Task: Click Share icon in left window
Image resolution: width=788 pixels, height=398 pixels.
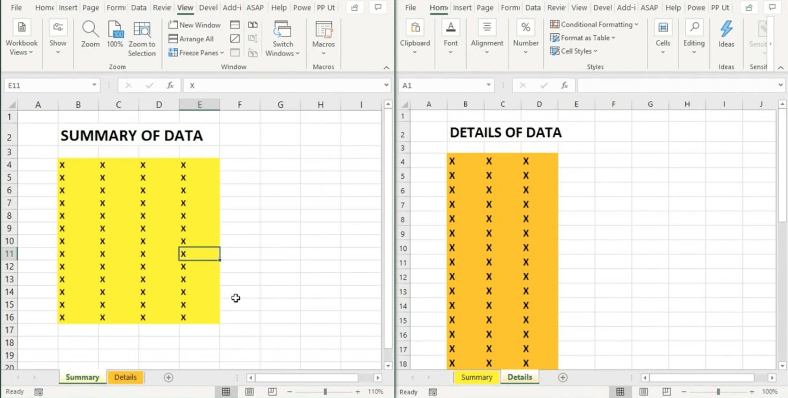Action: pos(355,8)
